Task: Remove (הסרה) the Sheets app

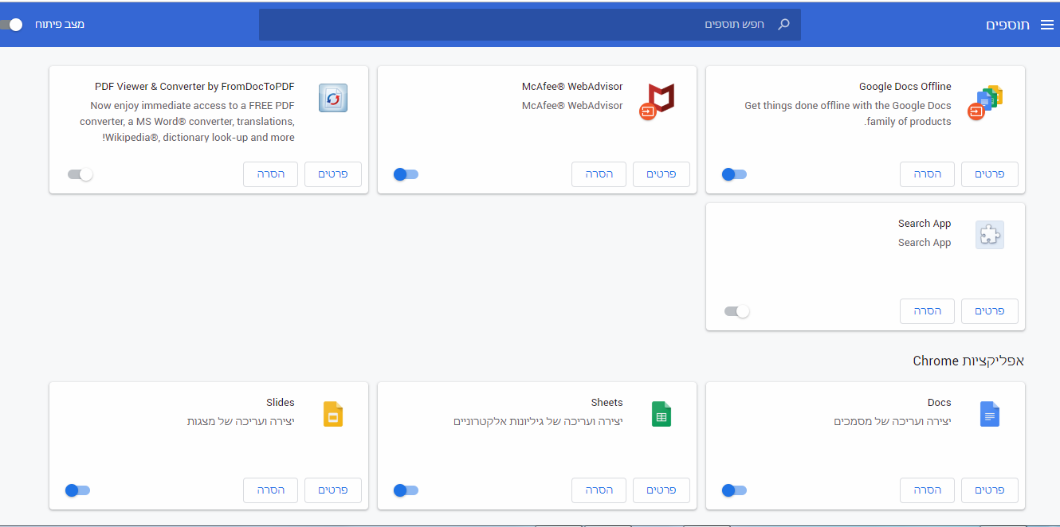Action: pos(599,490)
